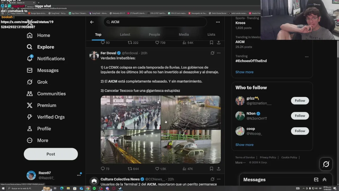Click the AICM search field
The height and width of the screenshot is (191, 339).
tap(155, 22)
